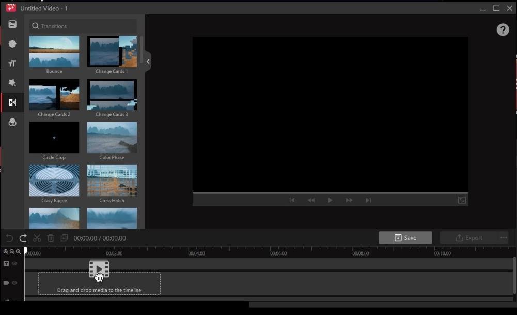Click the scissors split icon
The image size is (517, 315).
tap(37, 238)
